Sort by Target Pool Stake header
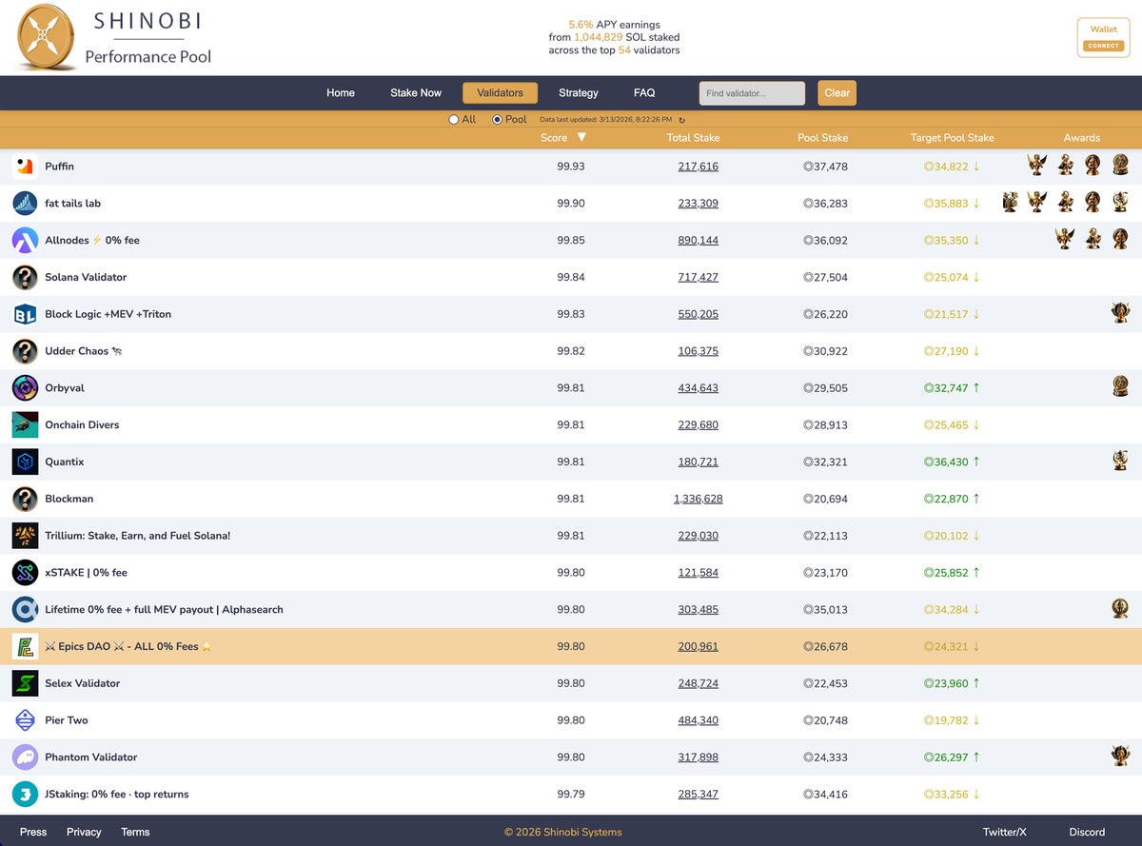This screenshot has width=1142, height=846. 952,138
